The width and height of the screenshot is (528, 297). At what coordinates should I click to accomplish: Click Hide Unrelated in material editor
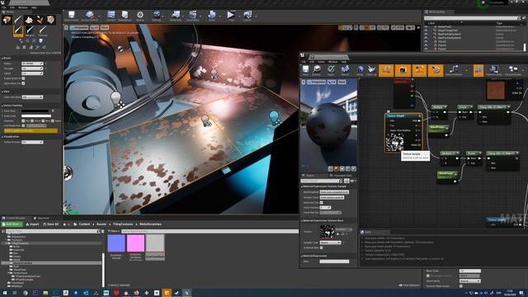454,70
